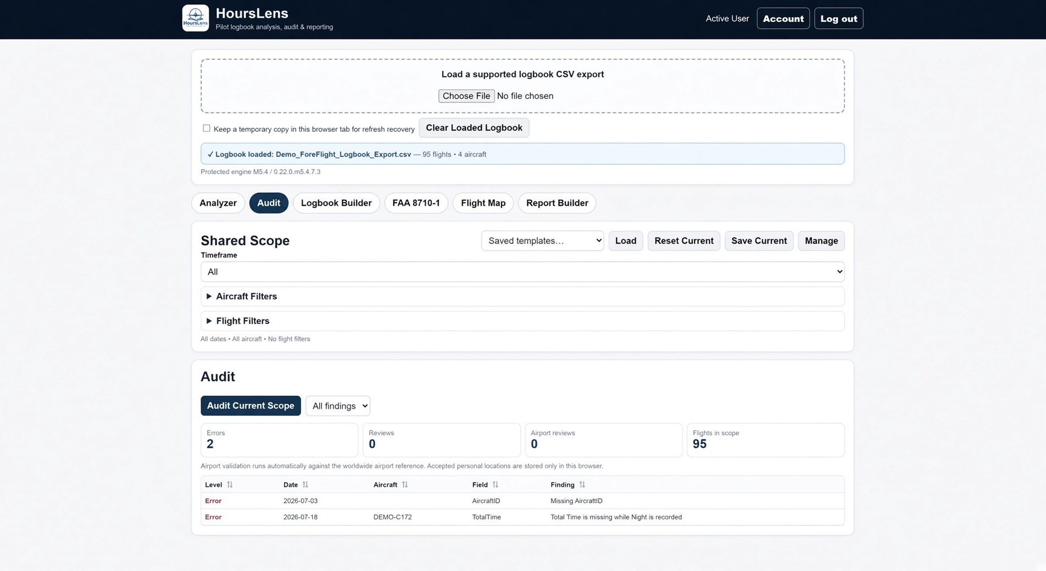Open the Timeframe dropdown set to All
Viewport: 1046px width, 571px height.
[x=522, y=272]
